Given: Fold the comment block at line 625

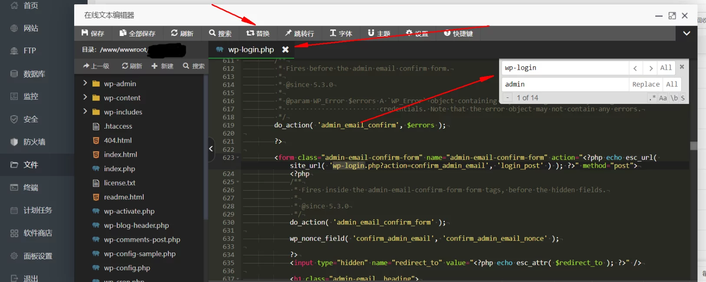Looking at the screenshot, I should pos(238,182).
